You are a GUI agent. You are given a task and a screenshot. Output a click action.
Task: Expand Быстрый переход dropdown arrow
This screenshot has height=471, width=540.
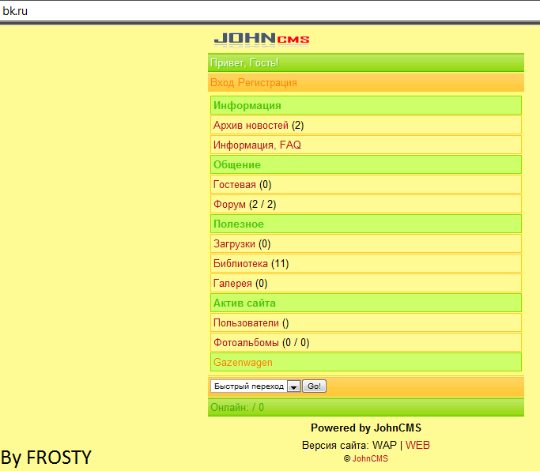tap(293, 386)
